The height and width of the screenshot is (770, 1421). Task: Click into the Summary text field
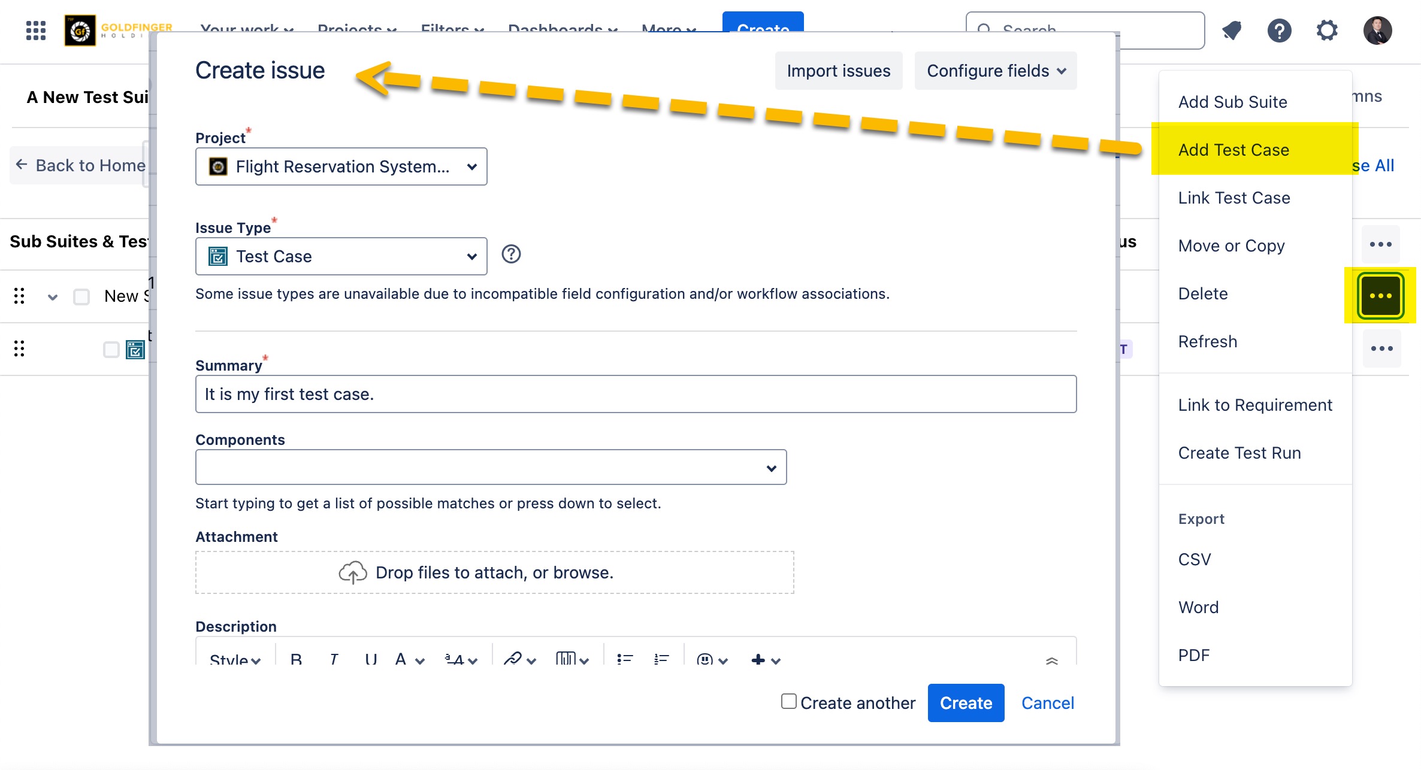[635, 394]
